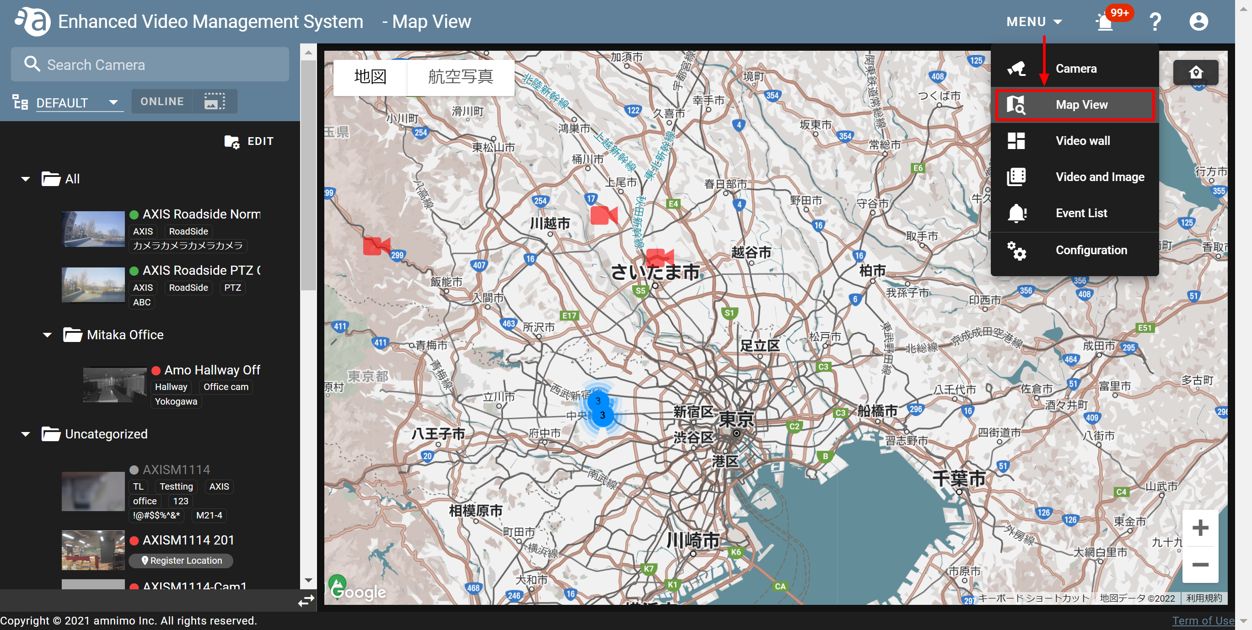Select Video and Image from the menu
The height and width of the screenshot is (630, 1252).
(x=1074, y=177)
